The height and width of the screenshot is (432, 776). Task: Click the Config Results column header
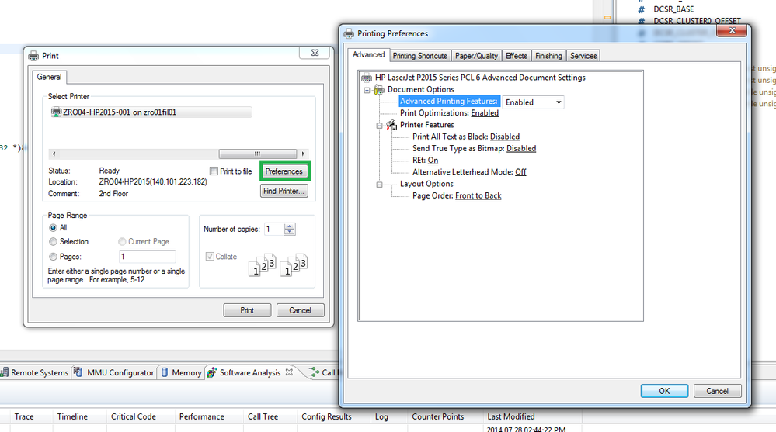[326, 416]
